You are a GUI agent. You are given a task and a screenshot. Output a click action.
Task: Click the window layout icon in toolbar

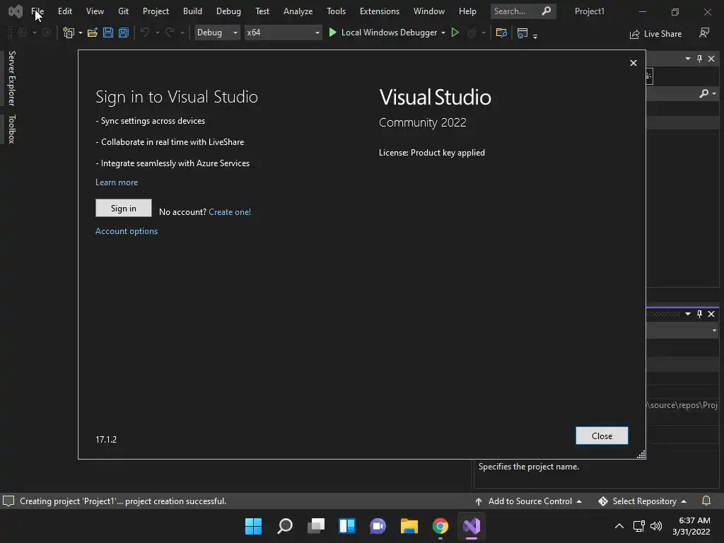point(522,33)
